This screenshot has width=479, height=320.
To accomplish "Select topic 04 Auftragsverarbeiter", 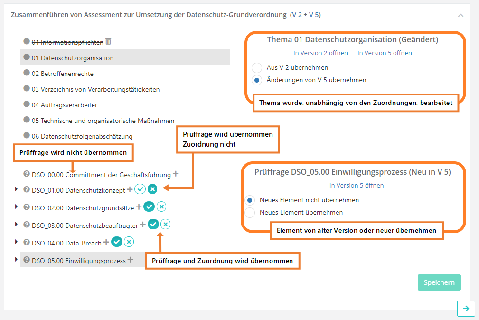I will (64, 105).
